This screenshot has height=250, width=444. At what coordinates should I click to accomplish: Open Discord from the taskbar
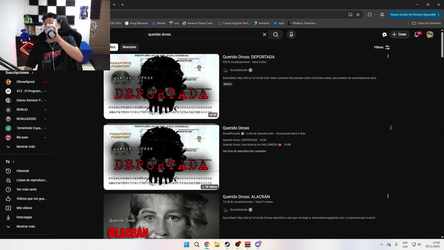click(x=258, y=244)
